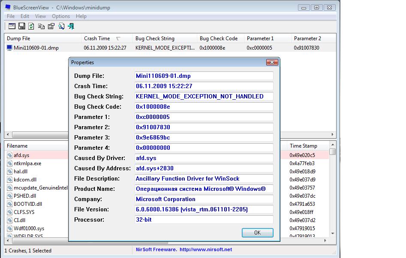The height and width of the screenshot is (258, 406).
Task: Sort drivers by the Filename column header
Action: (36, 146)
